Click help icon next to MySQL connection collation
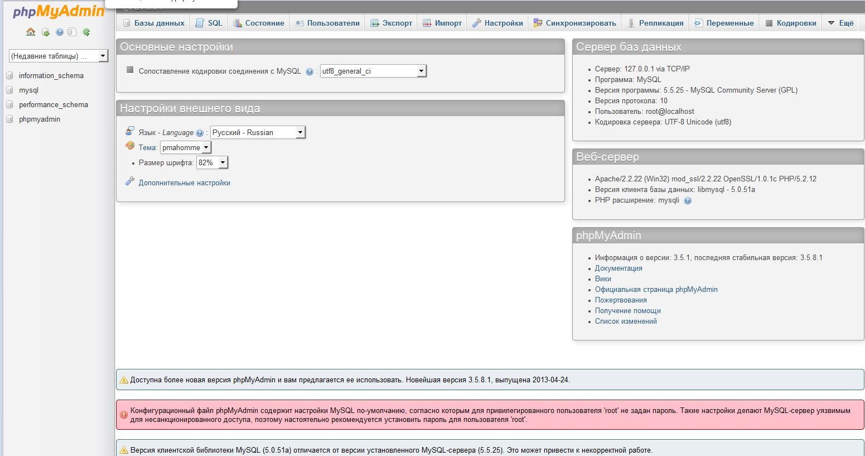Screen dimensions: 865x456 click(310, 71)
